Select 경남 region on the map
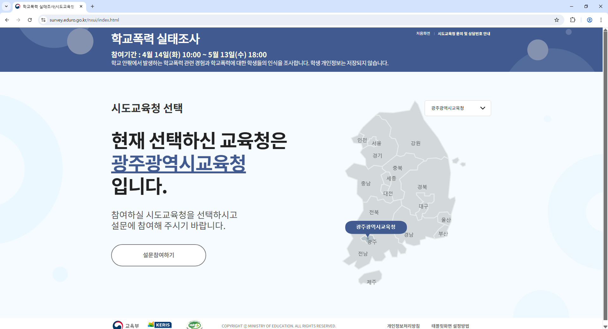 (409, 235)
